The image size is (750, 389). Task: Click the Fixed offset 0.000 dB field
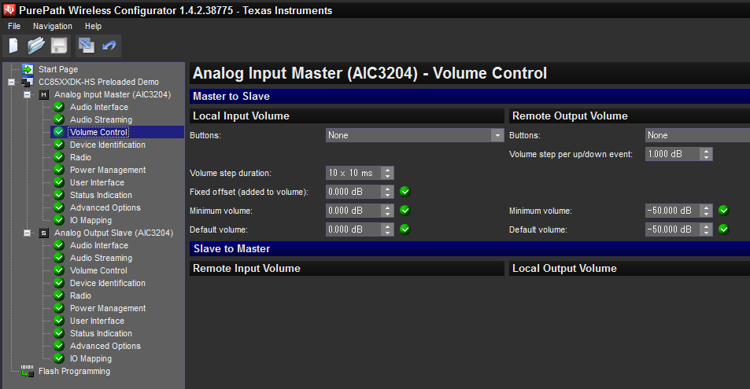tap(354, 192)
